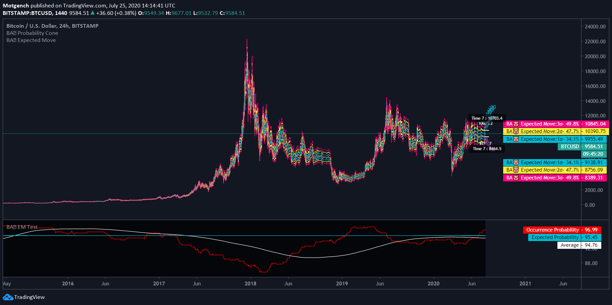Click the 2018 mark on time axis
This screenshot has width=612, height=305.
[x=251, y=284]
